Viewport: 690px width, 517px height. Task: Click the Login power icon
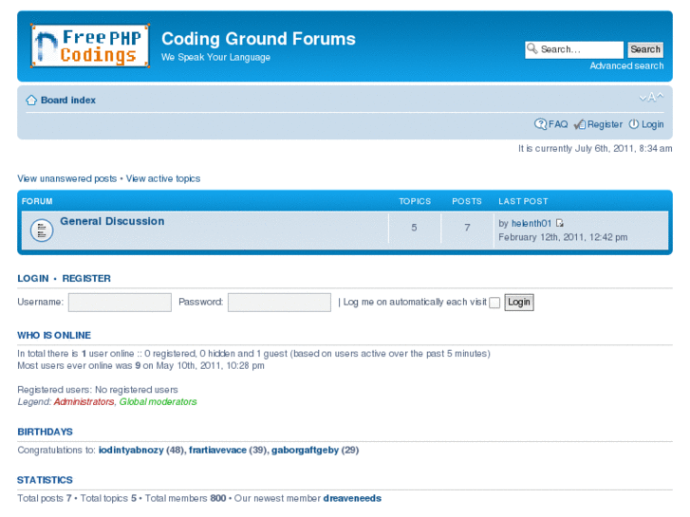633,124
